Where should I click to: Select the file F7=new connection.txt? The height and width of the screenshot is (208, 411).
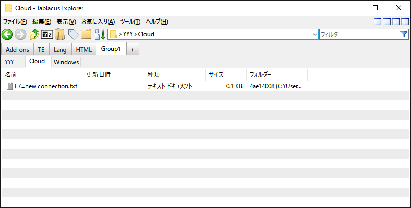point(46,86)
